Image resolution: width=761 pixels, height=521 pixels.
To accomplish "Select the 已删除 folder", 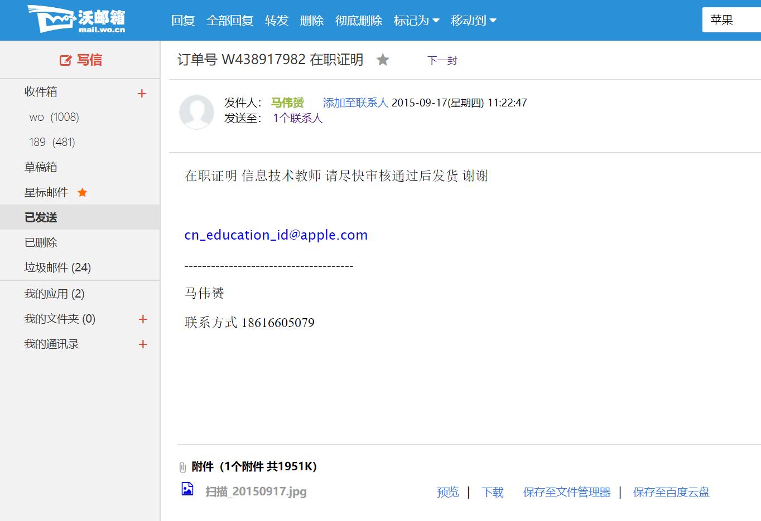I will click(41, 242).
